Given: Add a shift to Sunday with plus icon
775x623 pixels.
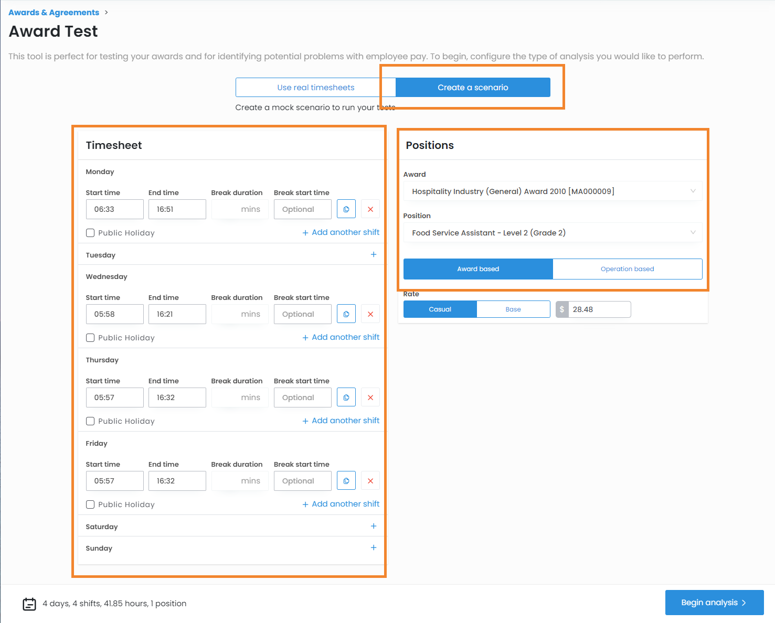Looking at the screenshot, I should coord(374,547).
